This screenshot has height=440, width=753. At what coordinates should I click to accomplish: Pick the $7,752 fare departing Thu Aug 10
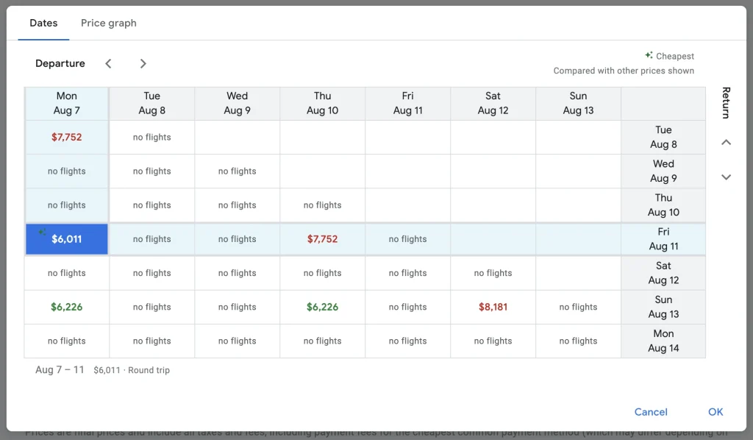322,238
